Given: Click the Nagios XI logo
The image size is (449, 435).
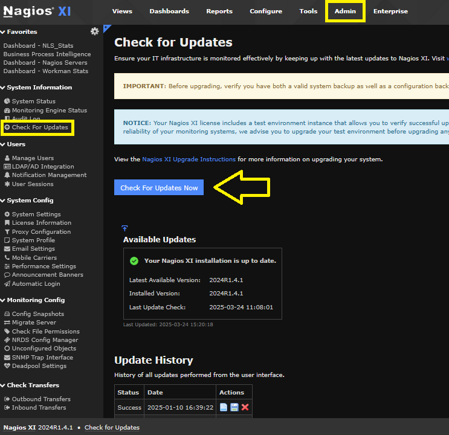Looking at the screenshot, I should coord(37,11).
